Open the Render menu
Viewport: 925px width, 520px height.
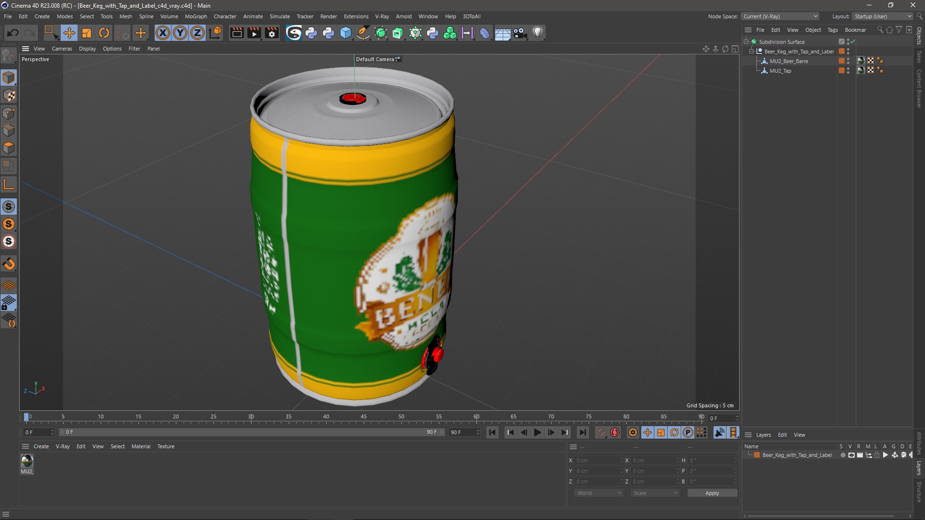click(x=329, y=16)
